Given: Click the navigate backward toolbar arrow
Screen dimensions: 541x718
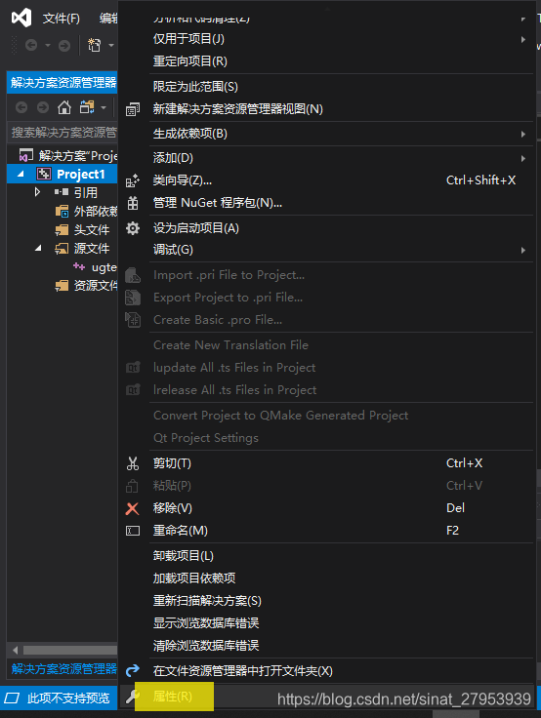Looking at the screenshot, I should (x=31, y=45).
